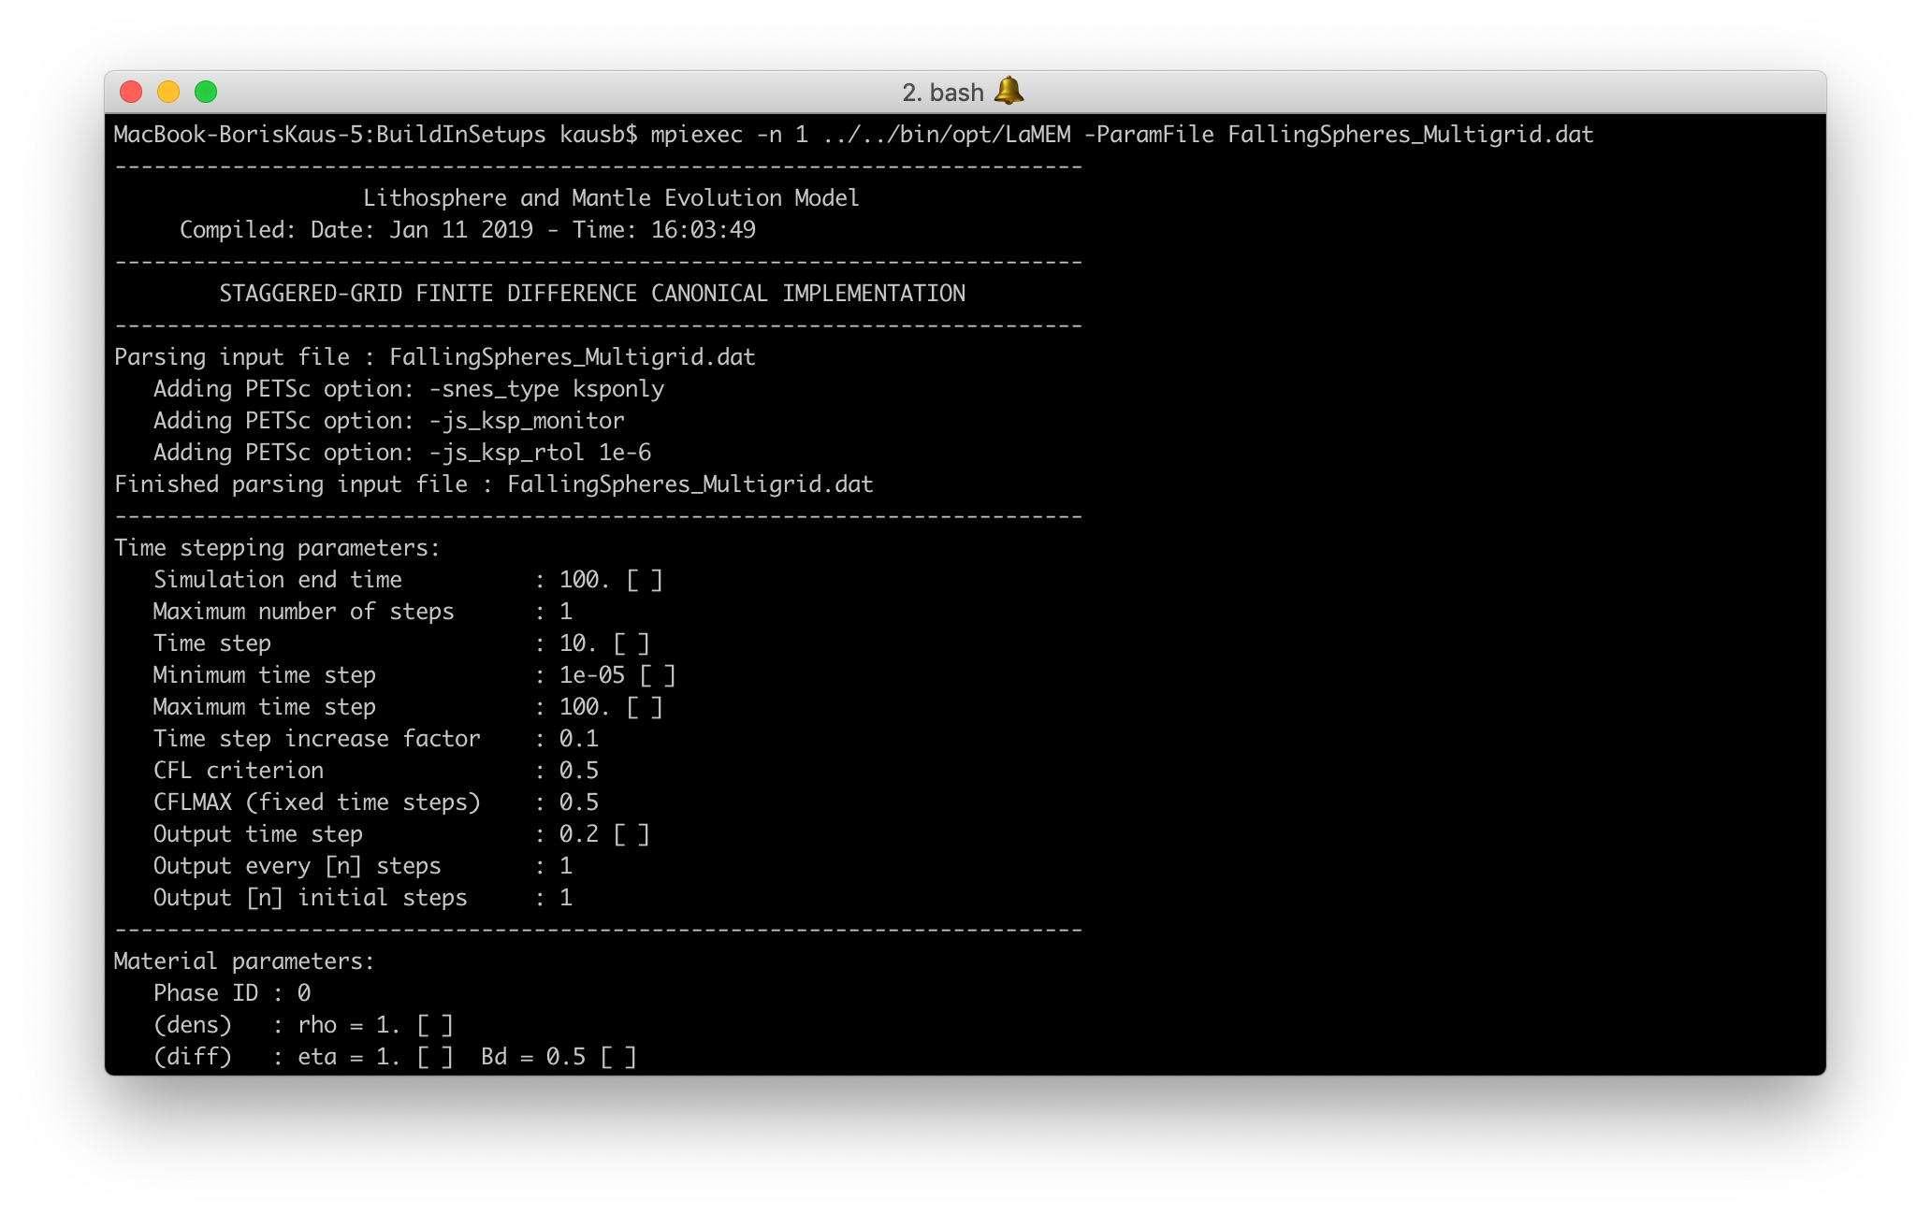Image resolution: width=1931 pixels, height=1214 pixels.
Task: Click the 'Phase ID : 0' line
Action: coord(232,993)
